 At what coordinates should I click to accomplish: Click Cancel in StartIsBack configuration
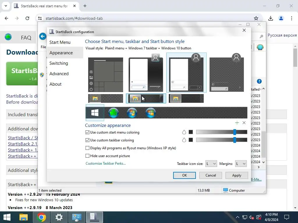211,175
